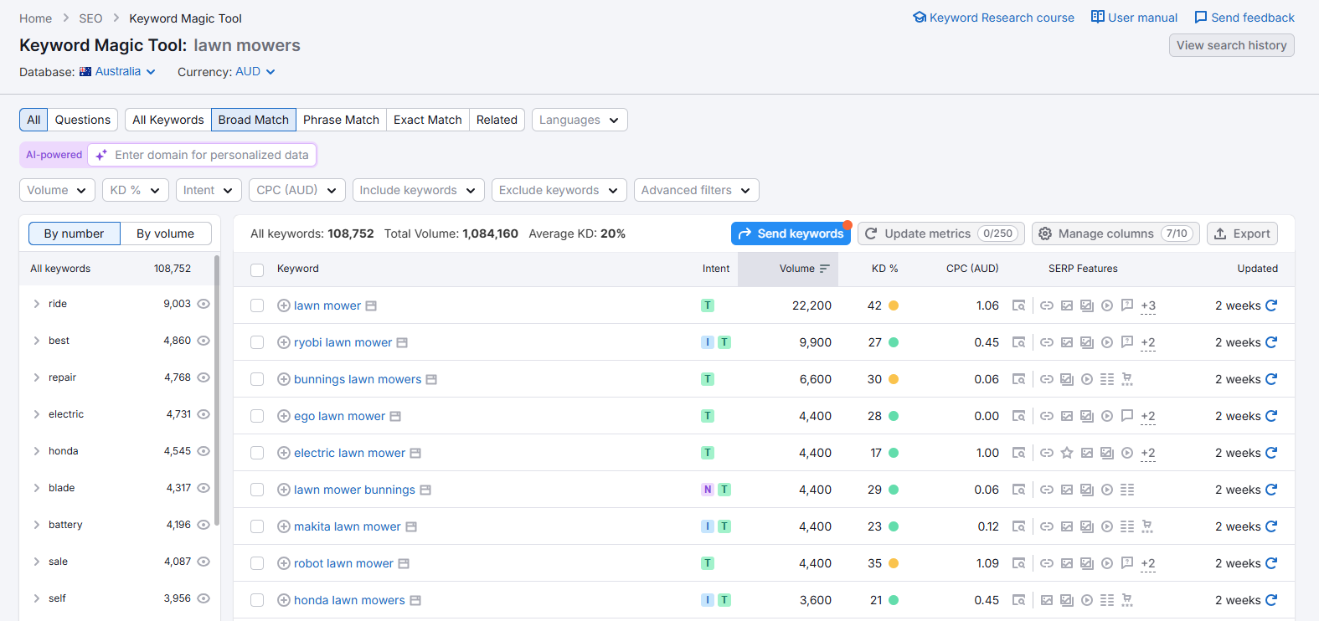Screen dimensions: 1319x621
Task: Expand the electric keyword group
Action: tap(36, 414)
